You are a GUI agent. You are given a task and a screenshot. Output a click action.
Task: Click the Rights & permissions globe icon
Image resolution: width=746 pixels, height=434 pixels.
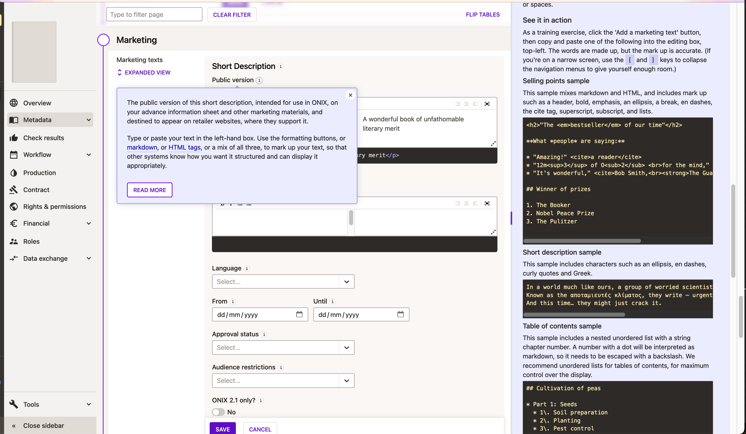tap(14, 206)
